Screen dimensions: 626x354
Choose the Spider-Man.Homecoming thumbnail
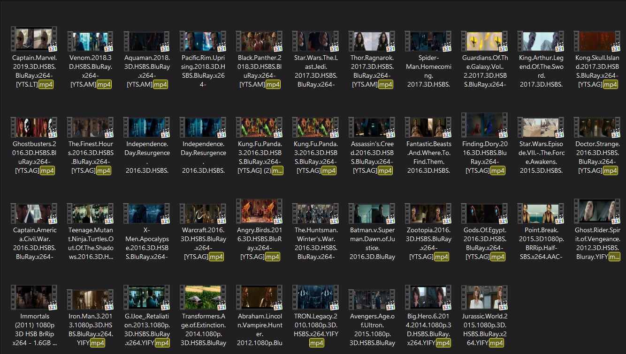428,41
